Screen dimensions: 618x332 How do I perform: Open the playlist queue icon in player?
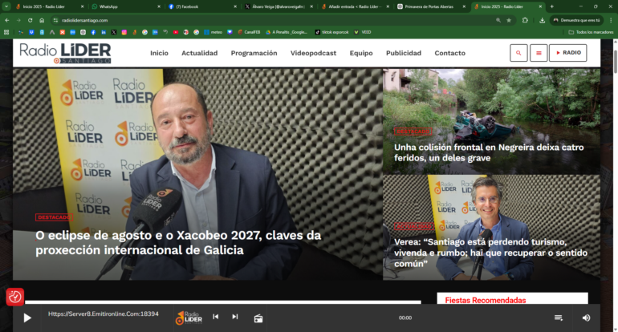(559, 318)
